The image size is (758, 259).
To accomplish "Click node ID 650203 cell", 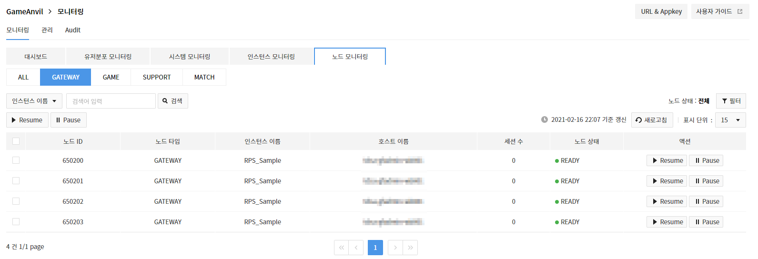I will point(73,222).
